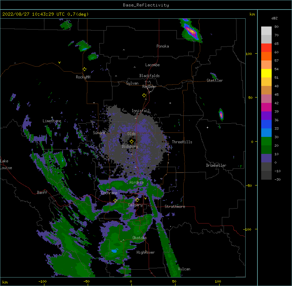292x286 pixels.
Task: Click the yellow diamond marker below Cochrane
Action: pos(115,201)
